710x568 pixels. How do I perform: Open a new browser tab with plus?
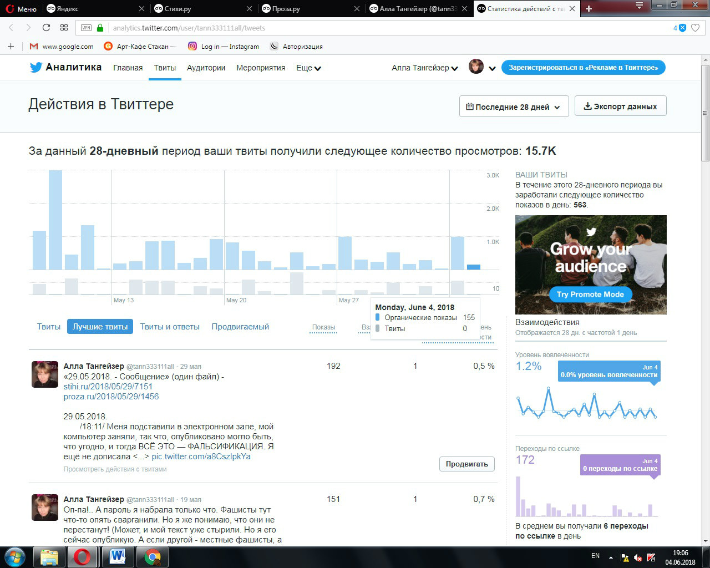(589, 9)
